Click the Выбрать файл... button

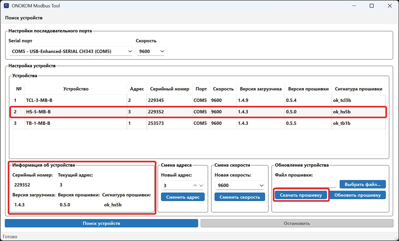coord(362,184)
